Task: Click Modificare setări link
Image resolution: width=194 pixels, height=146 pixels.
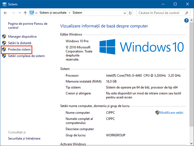Action: [x=171, y=113]
